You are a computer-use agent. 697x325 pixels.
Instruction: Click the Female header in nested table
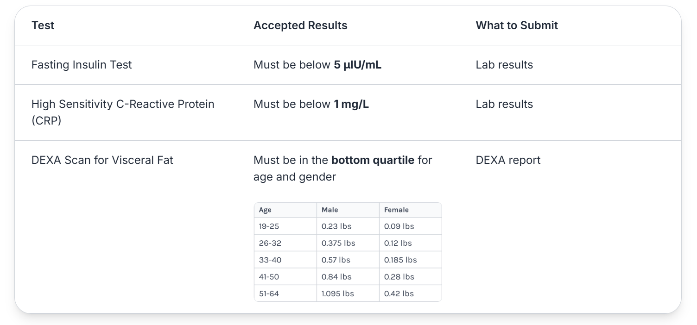point(396,210)
